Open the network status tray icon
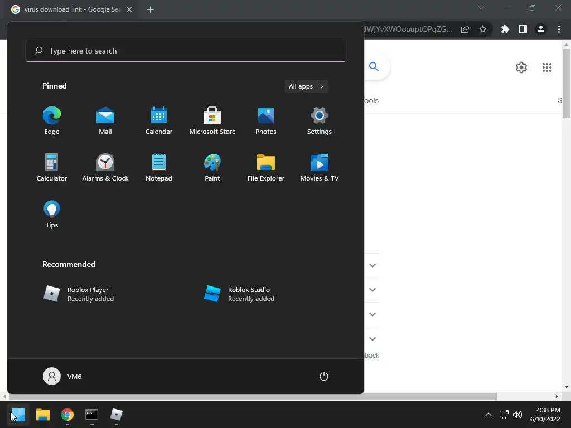This screenshot has width=571, height=428. pyautogui.click(x=504, y=415)
